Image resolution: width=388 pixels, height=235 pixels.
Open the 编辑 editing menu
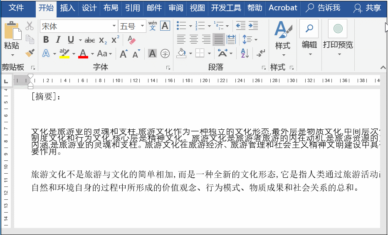click(x=309, y=37)
